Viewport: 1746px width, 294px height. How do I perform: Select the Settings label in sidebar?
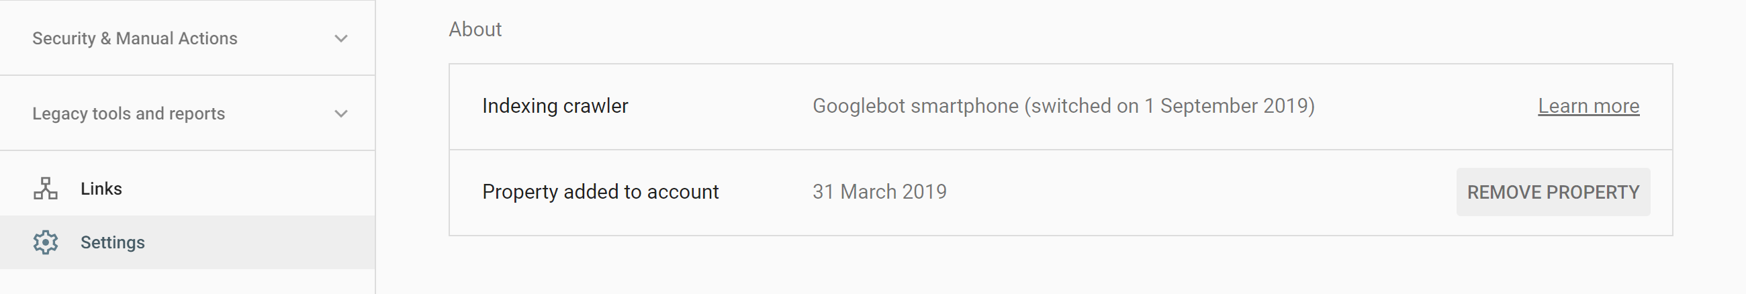point(113,242)
